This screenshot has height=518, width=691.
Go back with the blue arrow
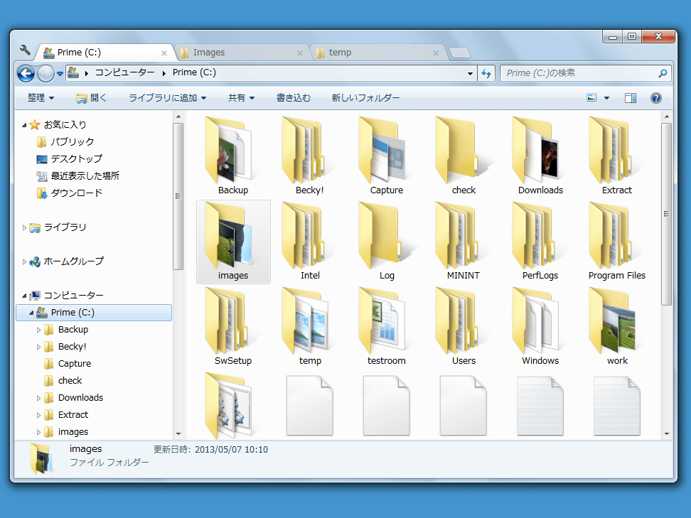[x=26, y=73]
